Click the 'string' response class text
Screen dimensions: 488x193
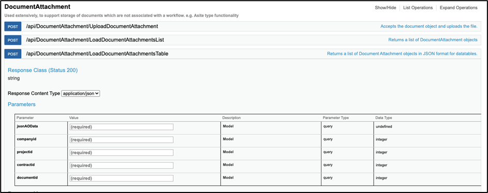tap(13, 78)
